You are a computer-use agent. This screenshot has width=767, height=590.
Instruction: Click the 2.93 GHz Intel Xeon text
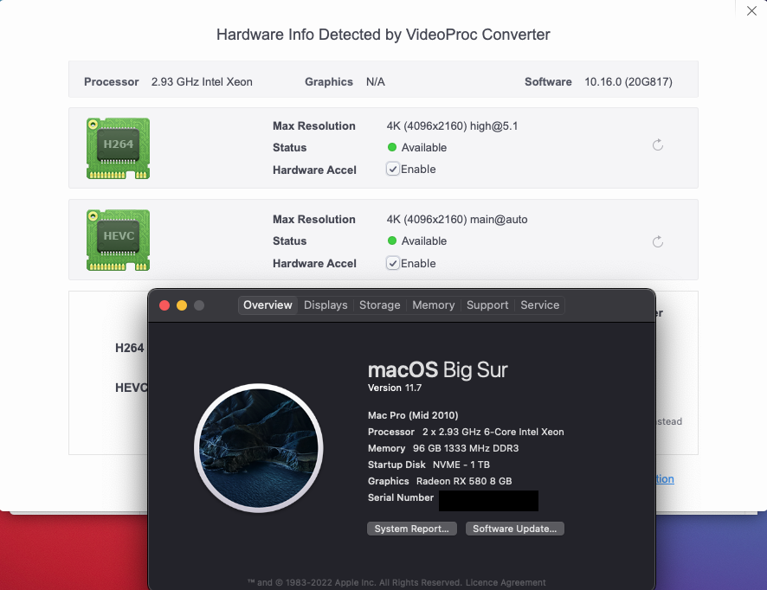coord(202,81)
